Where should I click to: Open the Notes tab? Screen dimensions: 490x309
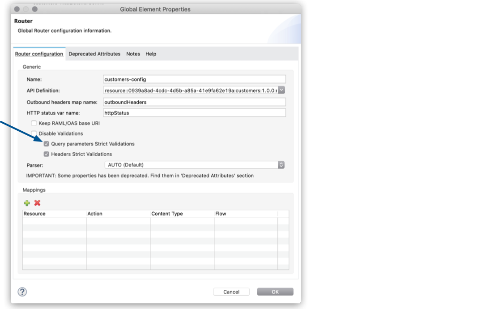(x=133, y=54)
